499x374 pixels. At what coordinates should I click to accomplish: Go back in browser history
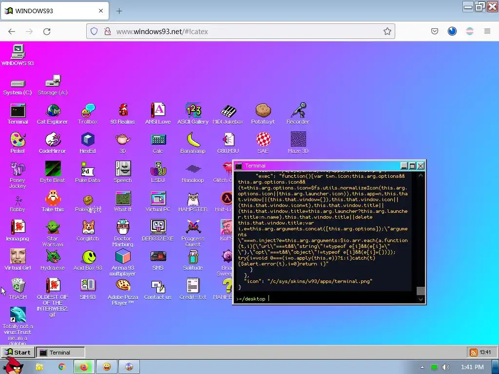pos(12,32)
